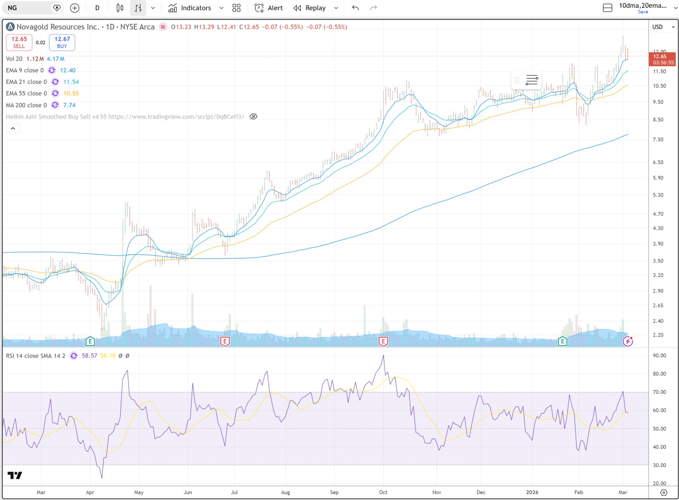Click the 12.67 BUY button
Image resolution: width=679 pixels, height=500 pixels.
[x=62, y=42]
